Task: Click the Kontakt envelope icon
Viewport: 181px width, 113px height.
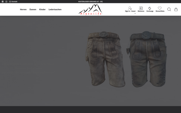Action: [x=10, y=2]
